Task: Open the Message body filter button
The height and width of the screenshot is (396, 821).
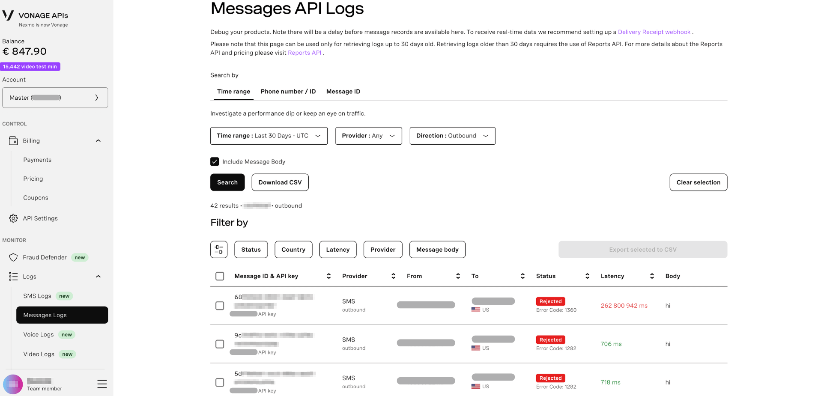Action: point(437,250)
